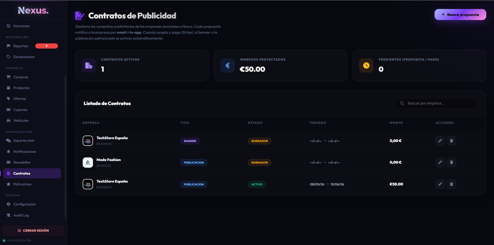The image size is (494, 245).
Task: Delete the TechStore España banner contract
Action: tap(452, 141)
